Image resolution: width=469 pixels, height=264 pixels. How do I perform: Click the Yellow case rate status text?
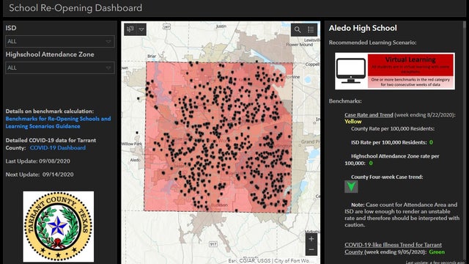(x=353, y=122)
